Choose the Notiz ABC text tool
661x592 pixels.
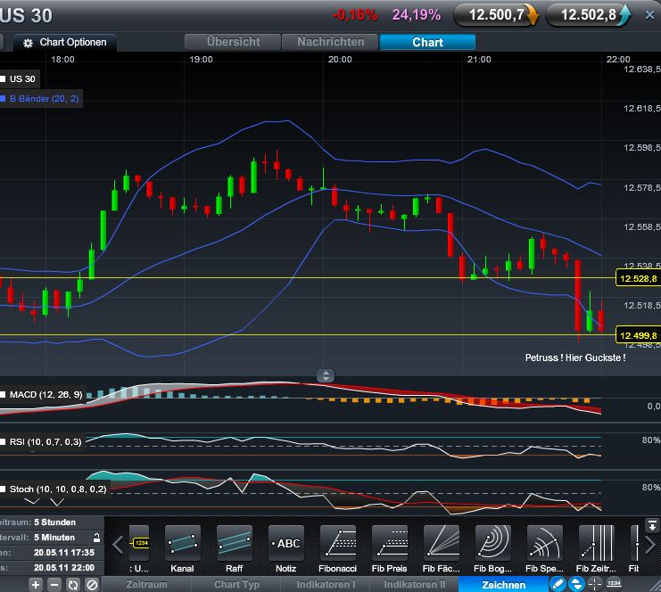[x=285, y=542]
